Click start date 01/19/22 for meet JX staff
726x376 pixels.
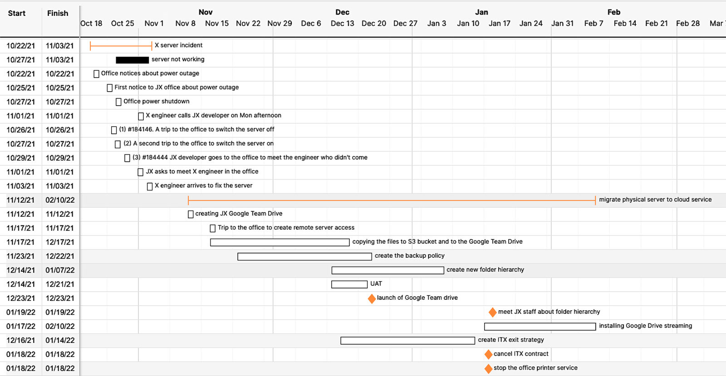tap(20, 313)
